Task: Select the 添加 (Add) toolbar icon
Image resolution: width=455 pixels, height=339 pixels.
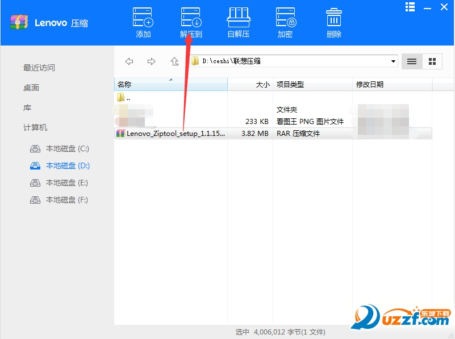Action: (143, 20)
